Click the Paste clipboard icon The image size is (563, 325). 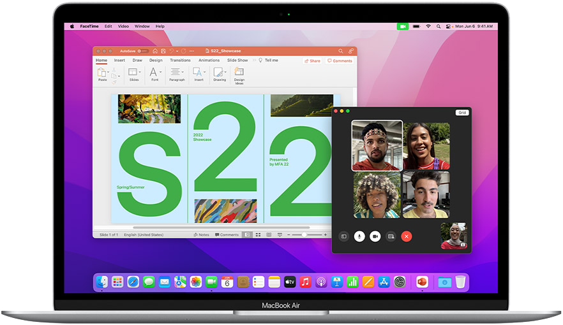point(101,73)
